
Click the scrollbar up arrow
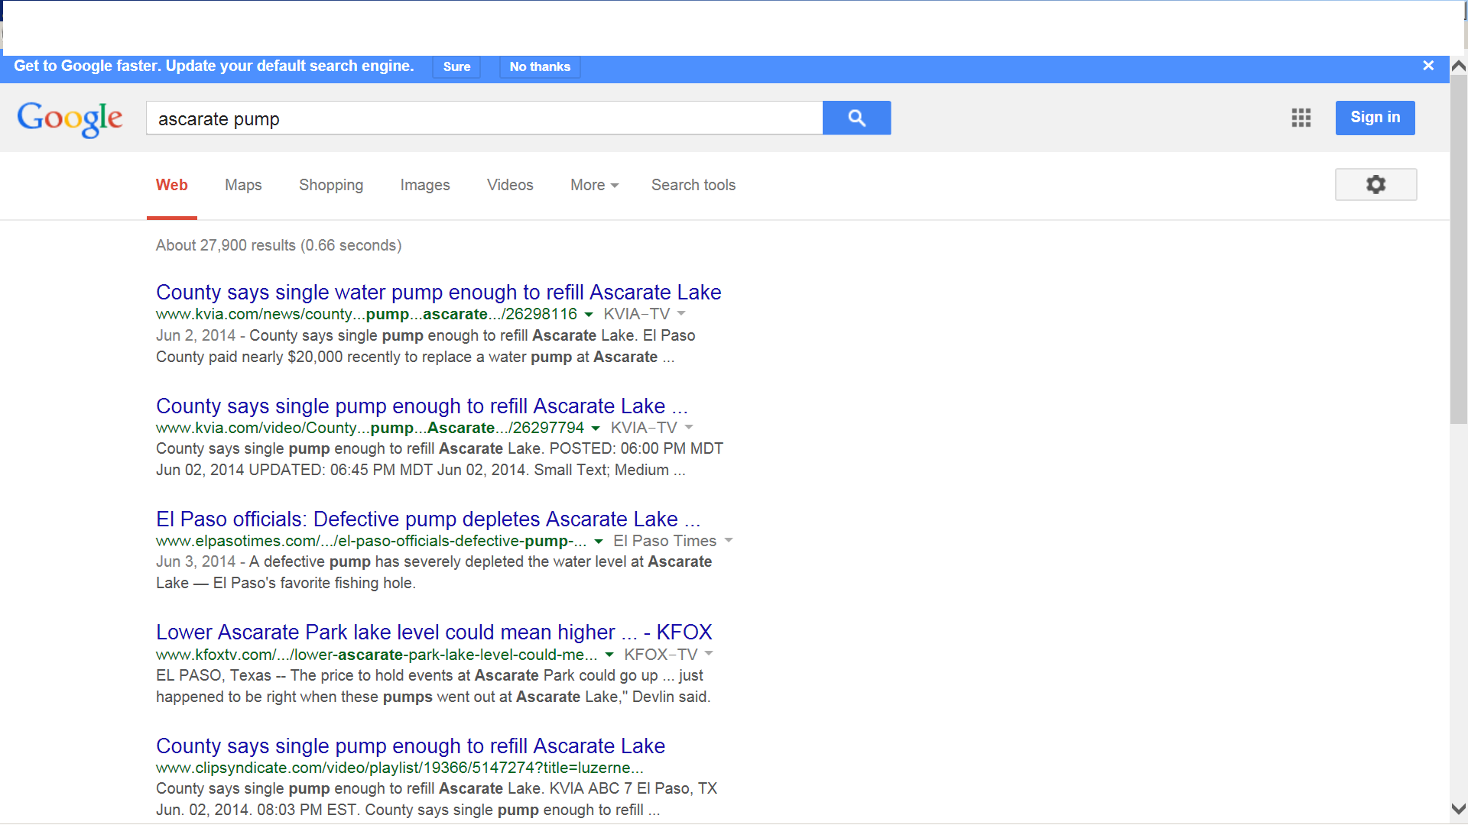tap(1458, 66)
